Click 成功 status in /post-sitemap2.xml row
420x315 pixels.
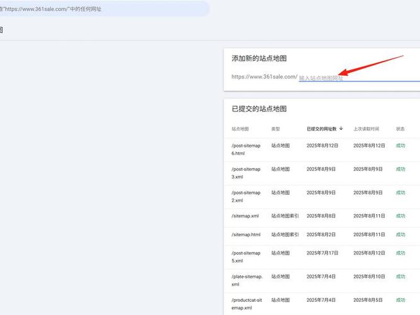click(x=401, y=193)
